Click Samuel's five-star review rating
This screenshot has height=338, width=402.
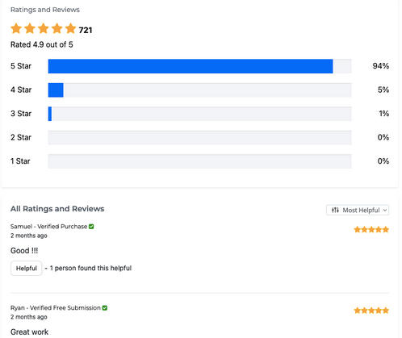coord(371,229)
